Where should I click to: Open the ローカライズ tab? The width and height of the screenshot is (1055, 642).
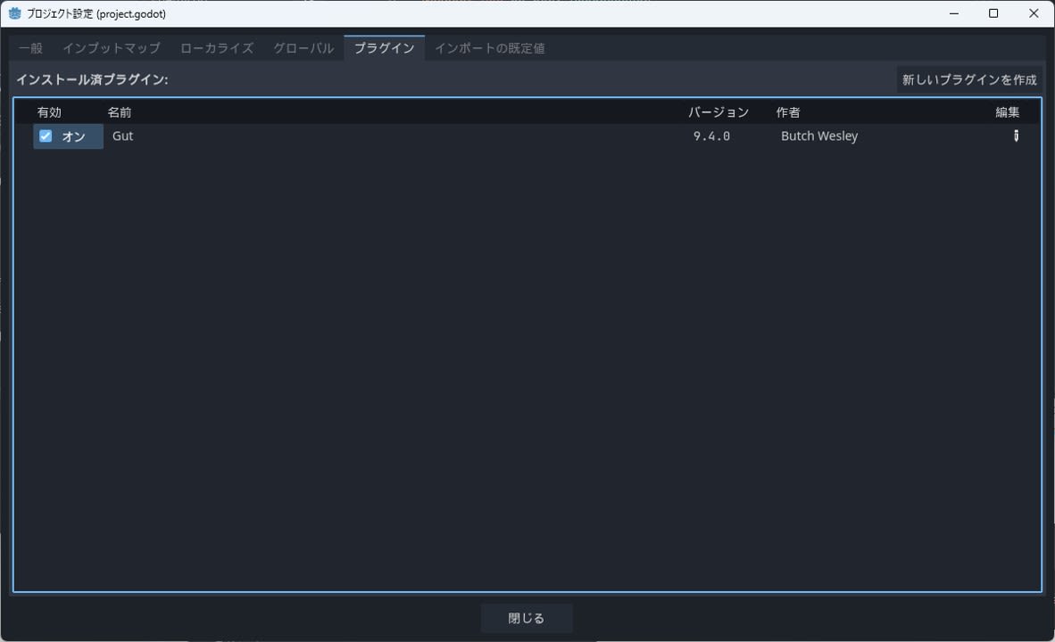coord(217,48)
